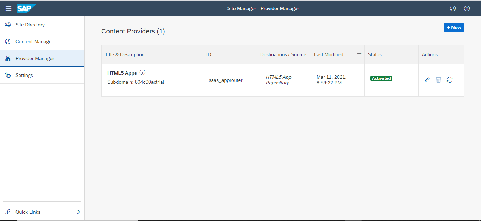This screenshot has width=481, height=221.
Task: Click the info icon beside HTML5 Apps
Action: (143, 73)
